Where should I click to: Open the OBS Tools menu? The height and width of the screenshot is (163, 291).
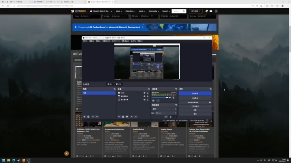pyautogui.click(x=133, y=41)
